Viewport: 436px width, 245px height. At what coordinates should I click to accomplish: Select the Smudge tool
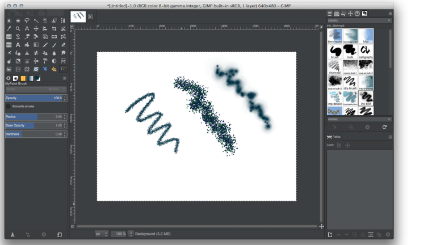(x=63, y=53)
